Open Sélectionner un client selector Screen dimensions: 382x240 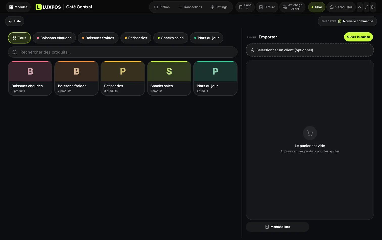tap(310, 50)
